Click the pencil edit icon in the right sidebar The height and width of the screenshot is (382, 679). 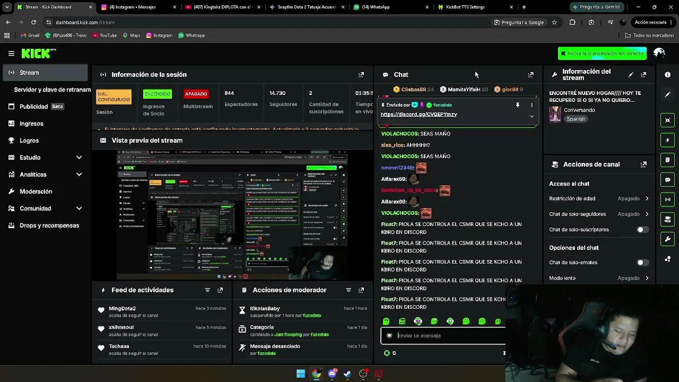pos(668,94)
